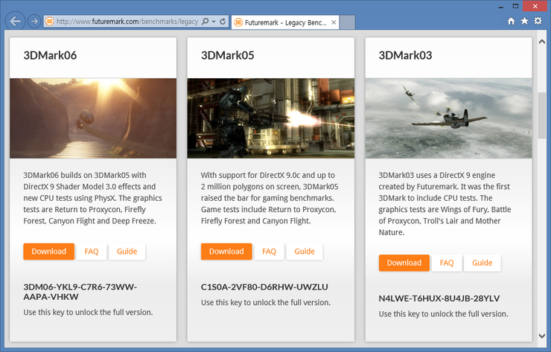Maximize the browser window

pos(515,6)
